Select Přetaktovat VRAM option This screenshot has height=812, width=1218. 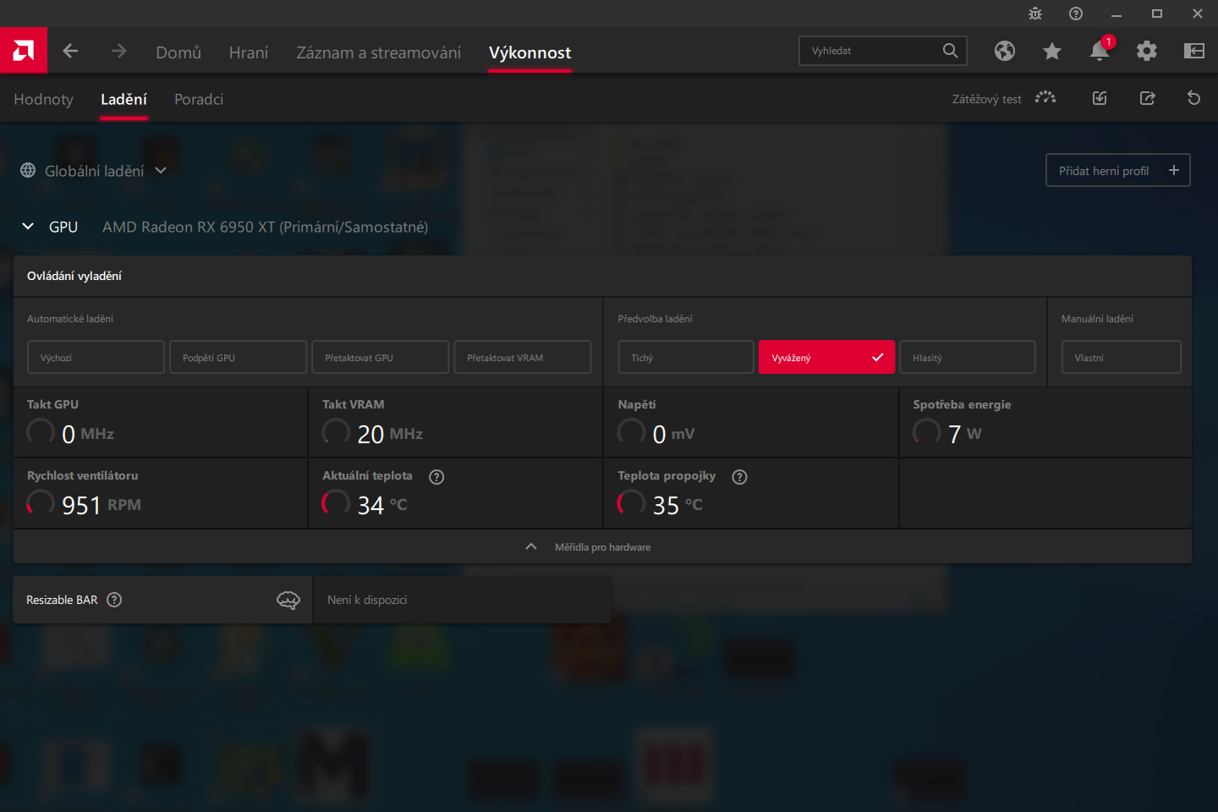click(x=522, y=357)
